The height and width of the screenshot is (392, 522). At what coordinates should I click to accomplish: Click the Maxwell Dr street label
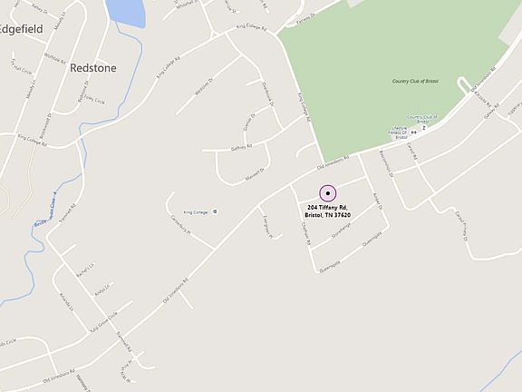[x=255, y=174]
